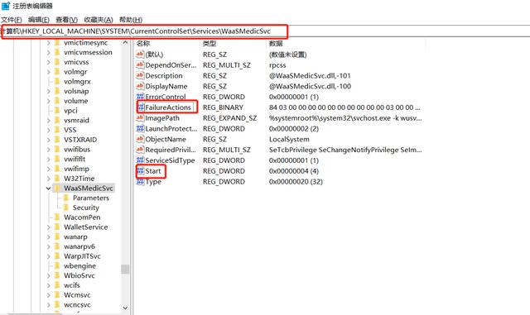530x315 pixels.
Task: Open the 编辑(E) menu
Action: click(39, 20)
